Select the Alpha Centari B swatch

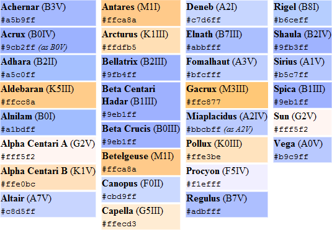point(48,177)
